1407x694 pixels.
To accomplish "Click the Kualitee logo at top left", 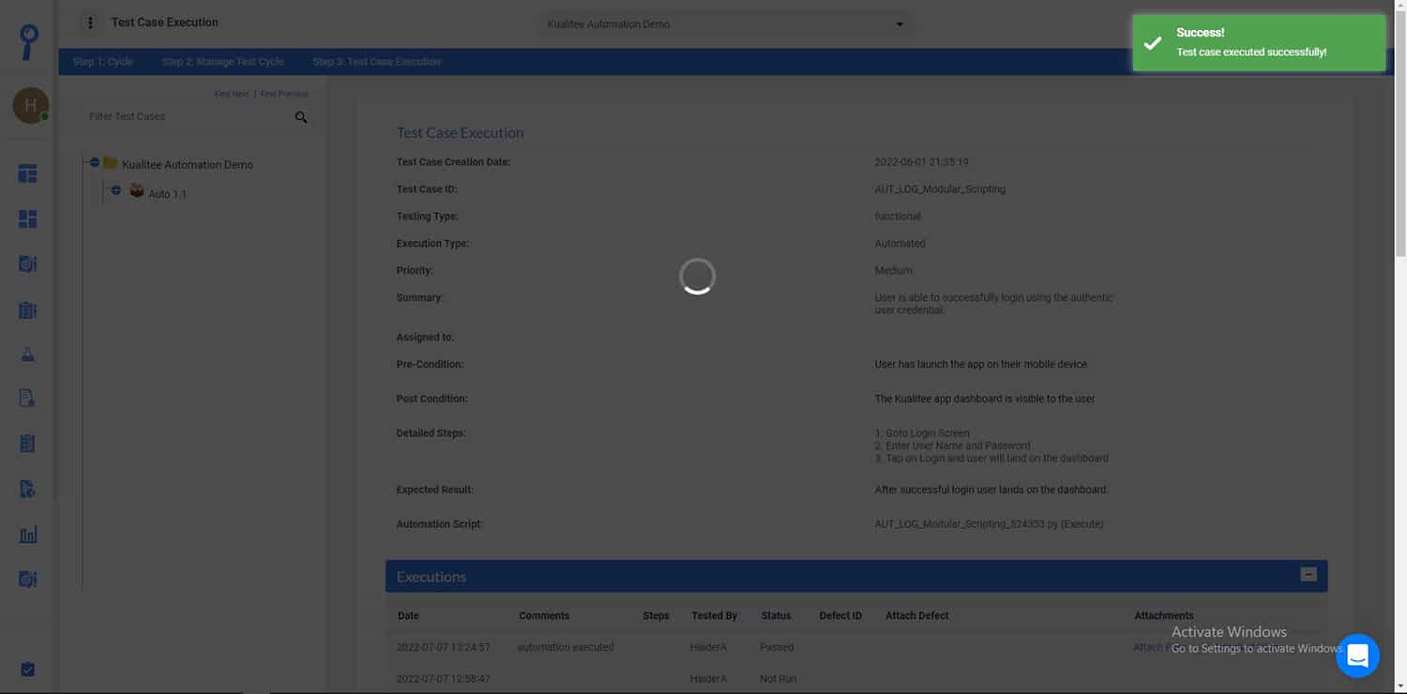I will pyautogui.click(x=27, y=40).
